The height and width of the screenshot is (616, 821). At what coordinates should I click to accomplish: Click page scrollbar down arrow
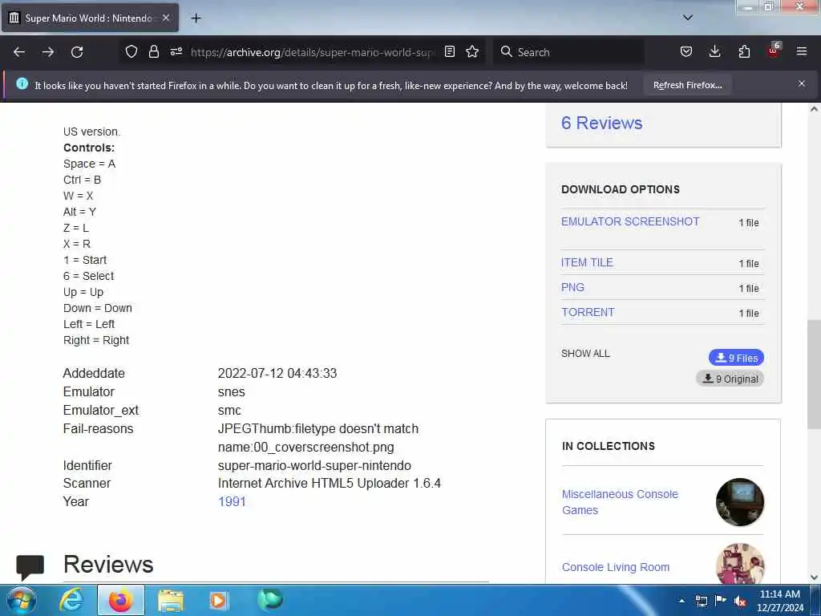(x=814, y=577)
